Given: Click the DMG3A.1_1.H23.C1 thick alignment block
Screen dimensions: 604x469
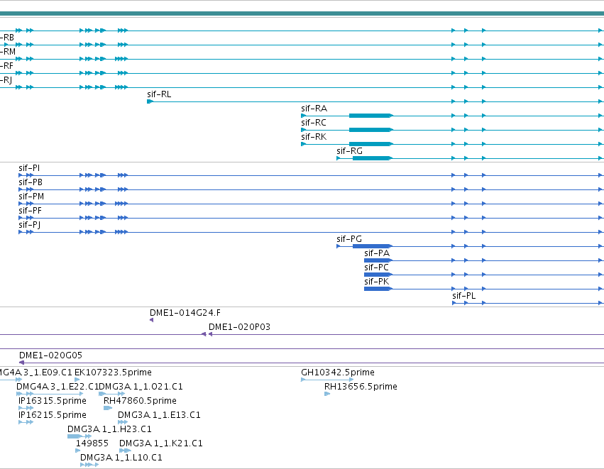Looking at the screenshot, I should (75, 436).
